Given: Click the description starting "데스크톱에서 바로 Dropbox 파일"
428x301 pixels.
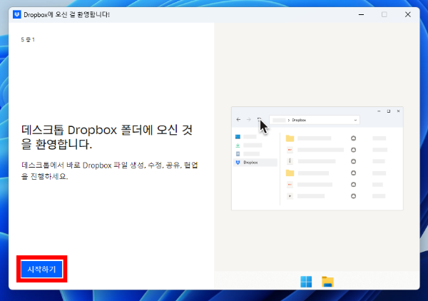Looking at the screenshot, I should click(x=110, y=170).
